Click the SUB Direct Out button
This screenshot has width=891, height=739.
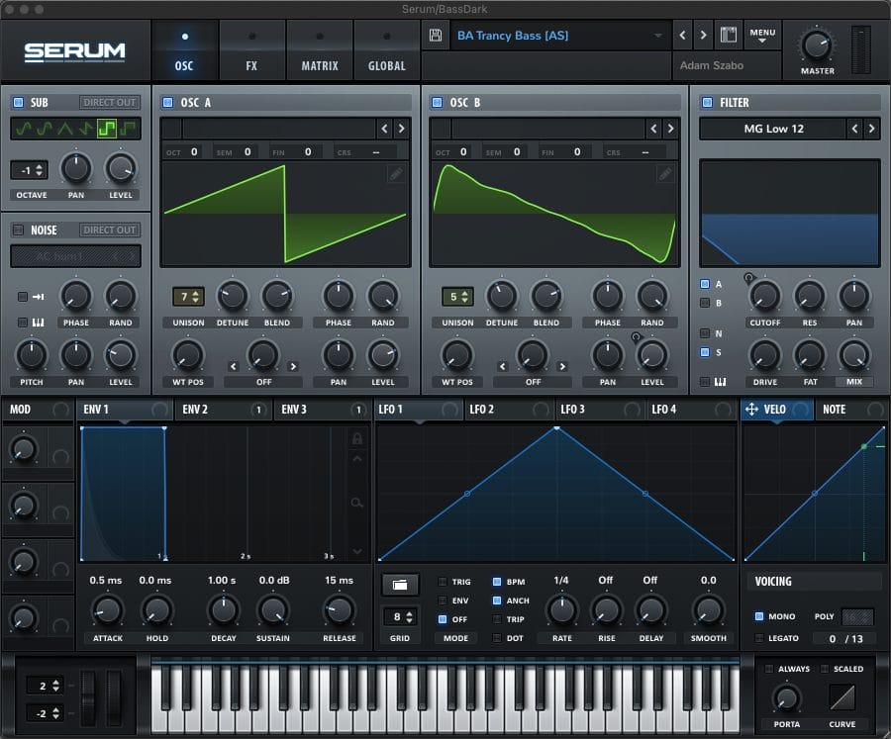pos(110,102)
